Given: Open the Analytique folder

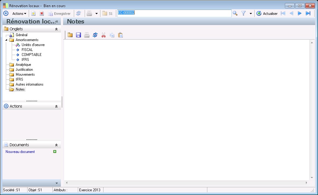Looking at the screenshot, I should coord(23,65).
